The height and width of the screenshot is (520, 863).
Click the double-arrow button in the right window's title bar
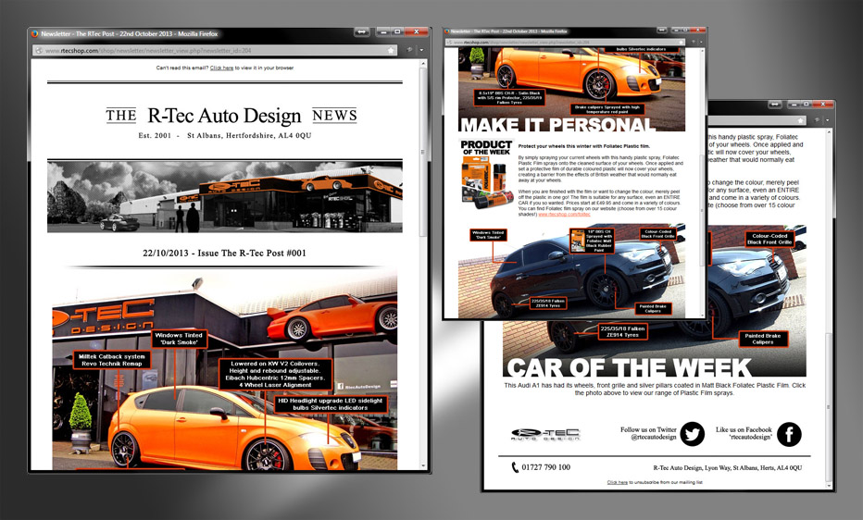click(x=774, y=105)
